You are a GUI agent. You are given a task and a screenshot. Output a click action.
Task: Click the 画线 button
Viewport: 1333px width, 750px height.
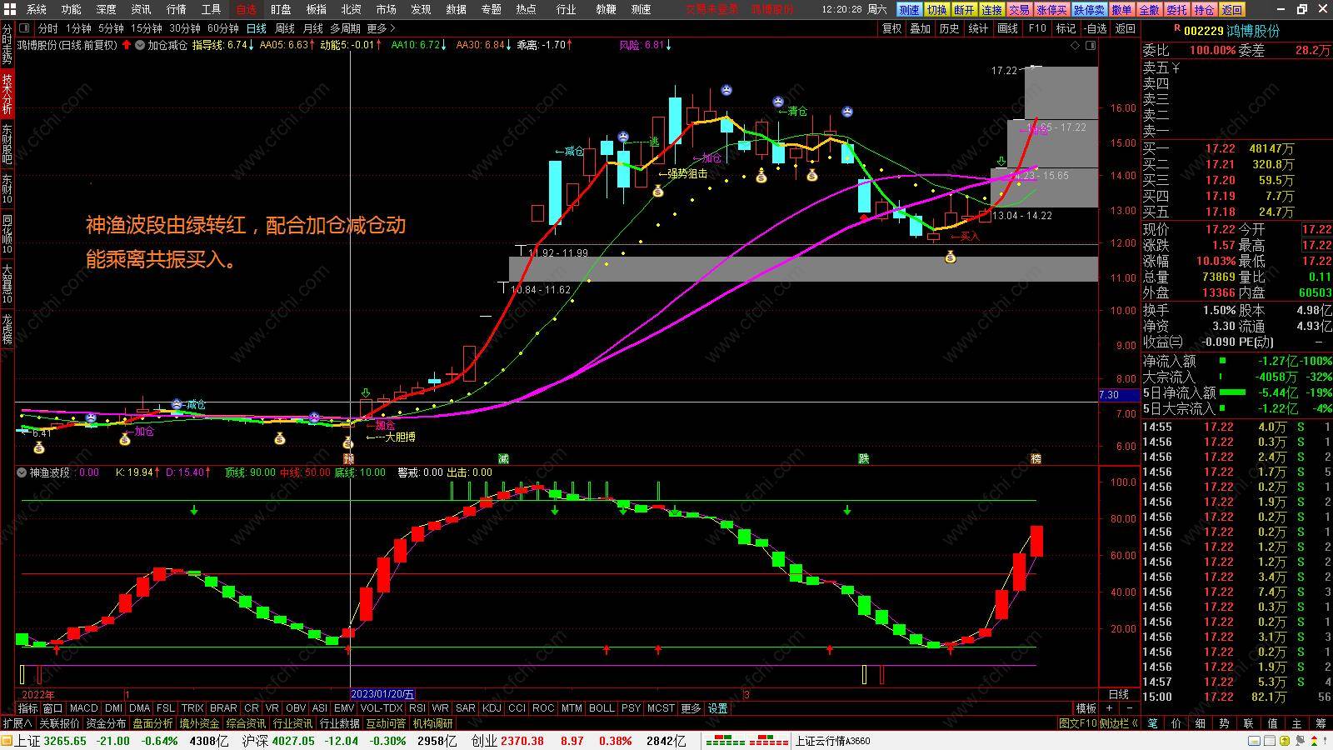click(1008, 28)
